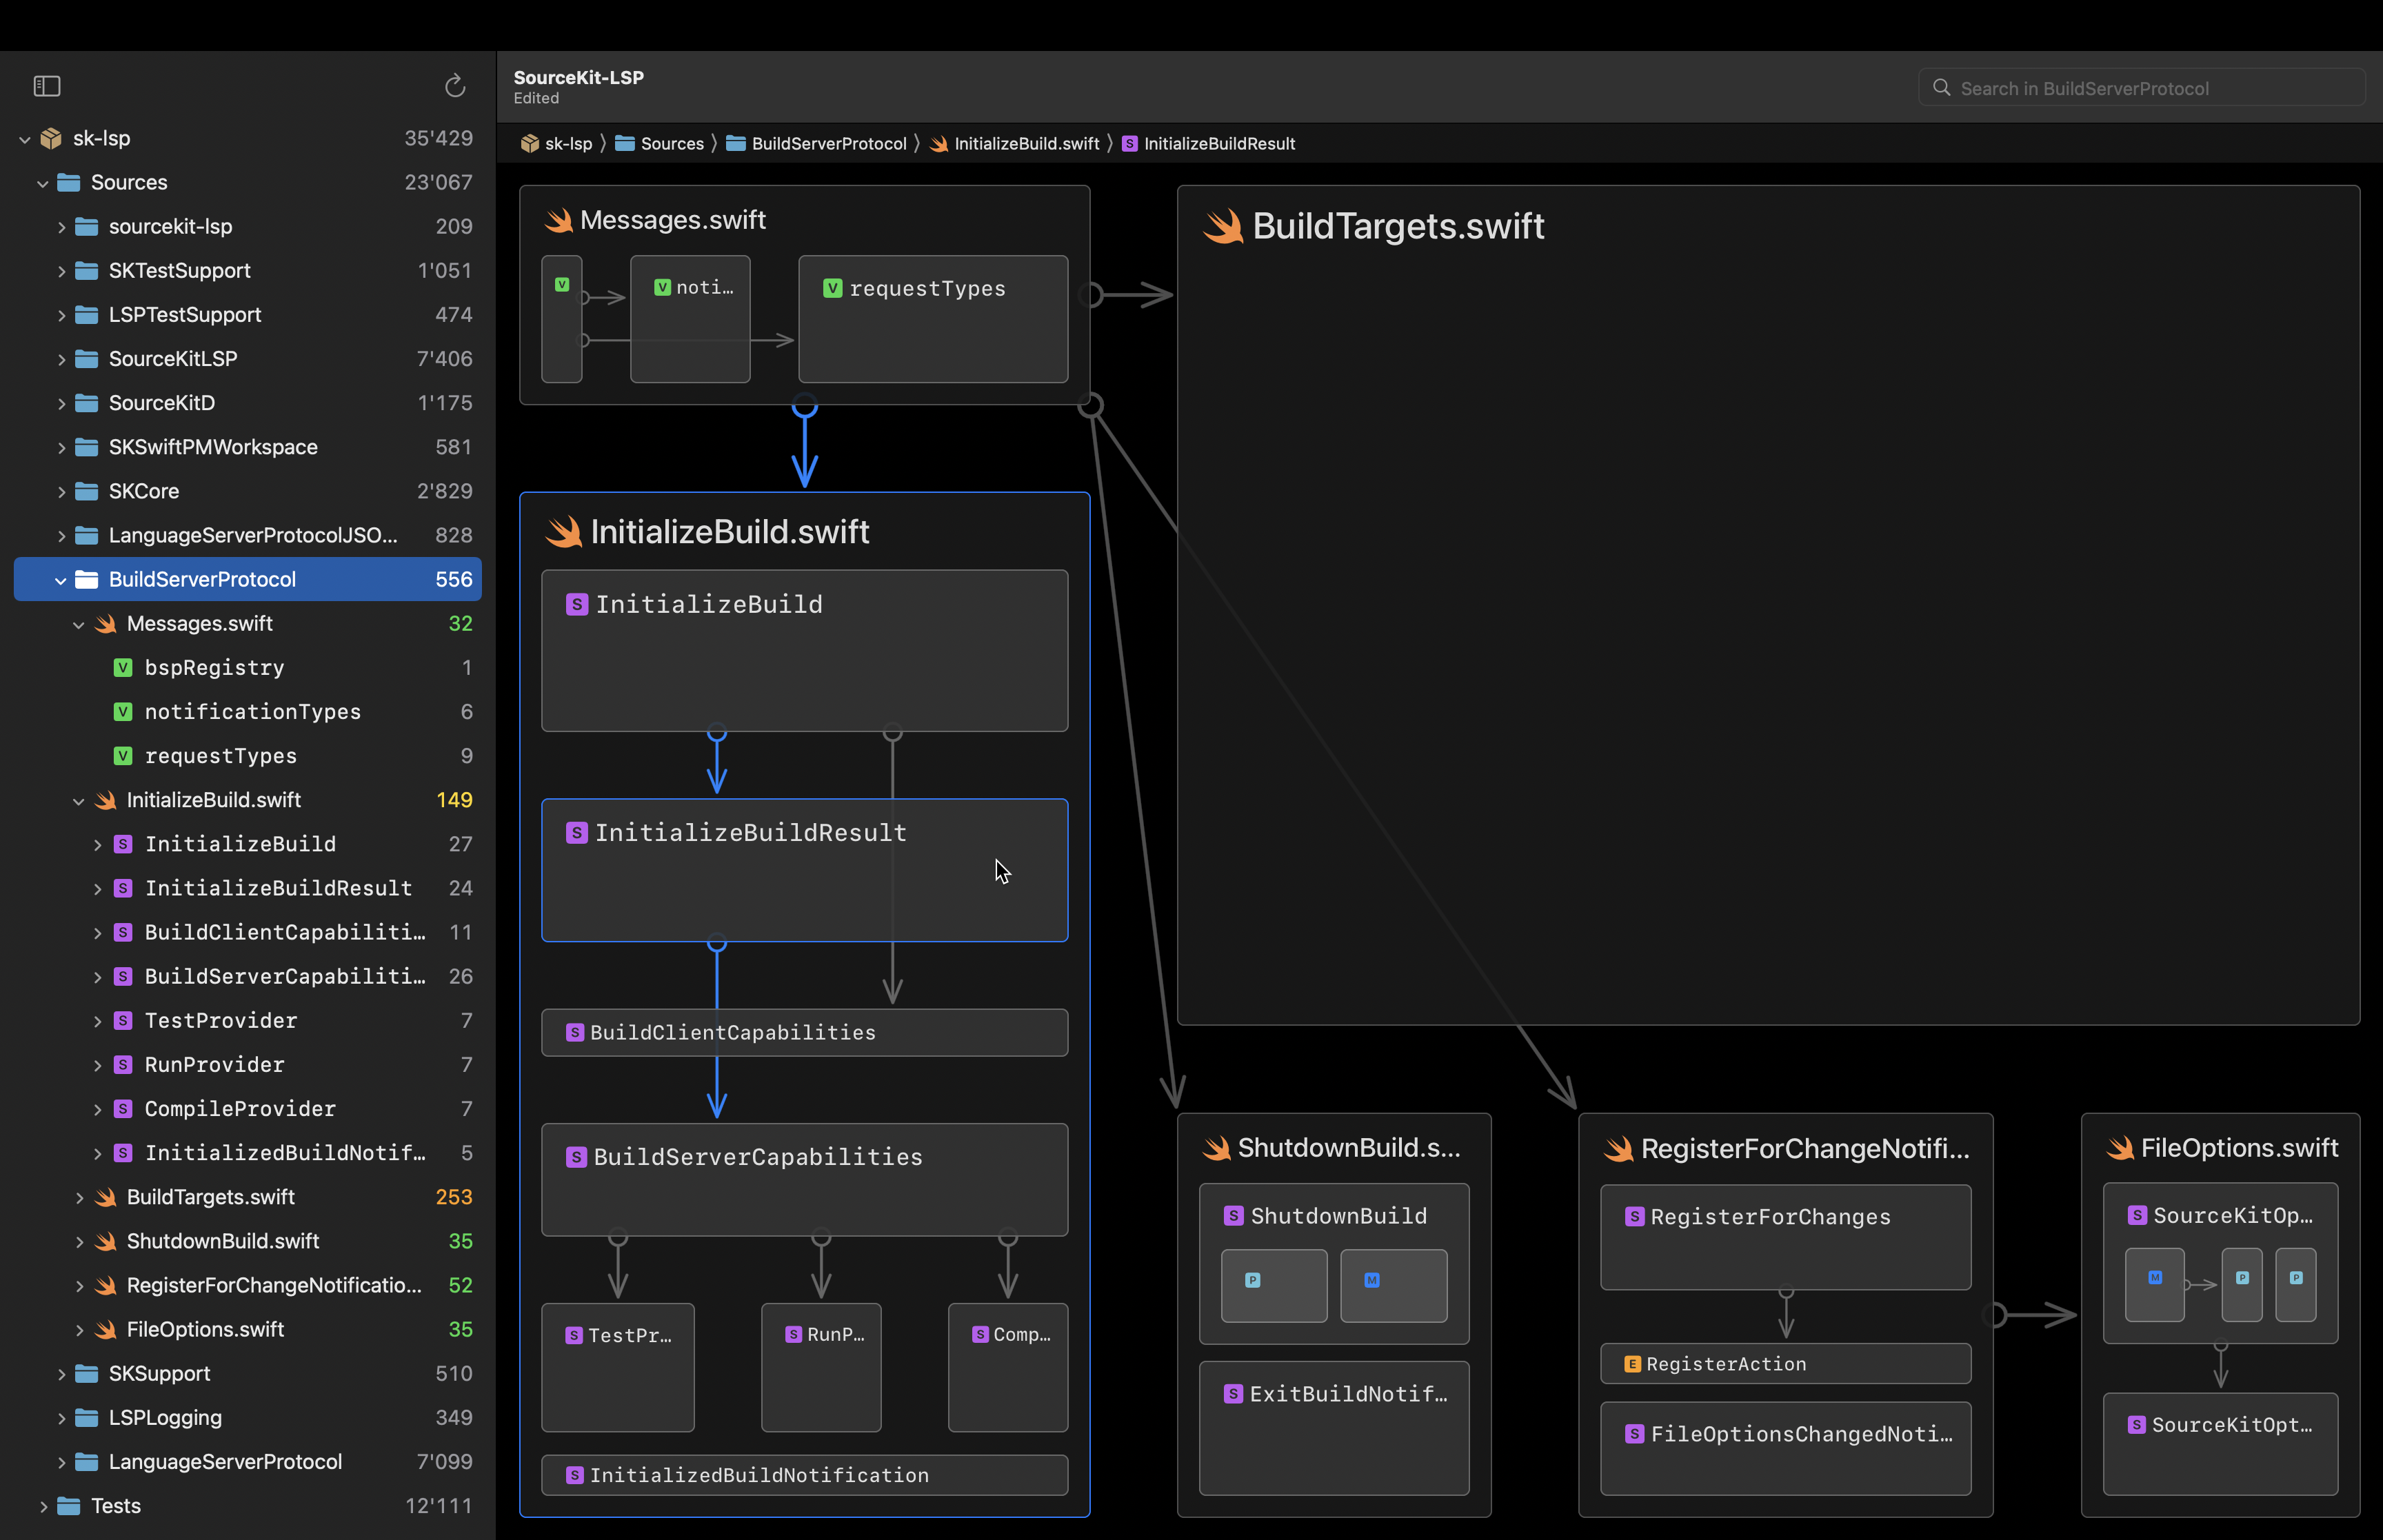Select BuildServerCapabiliti… row in sidebar
The image size is (2383, 1540).
[x=248, y=977]
